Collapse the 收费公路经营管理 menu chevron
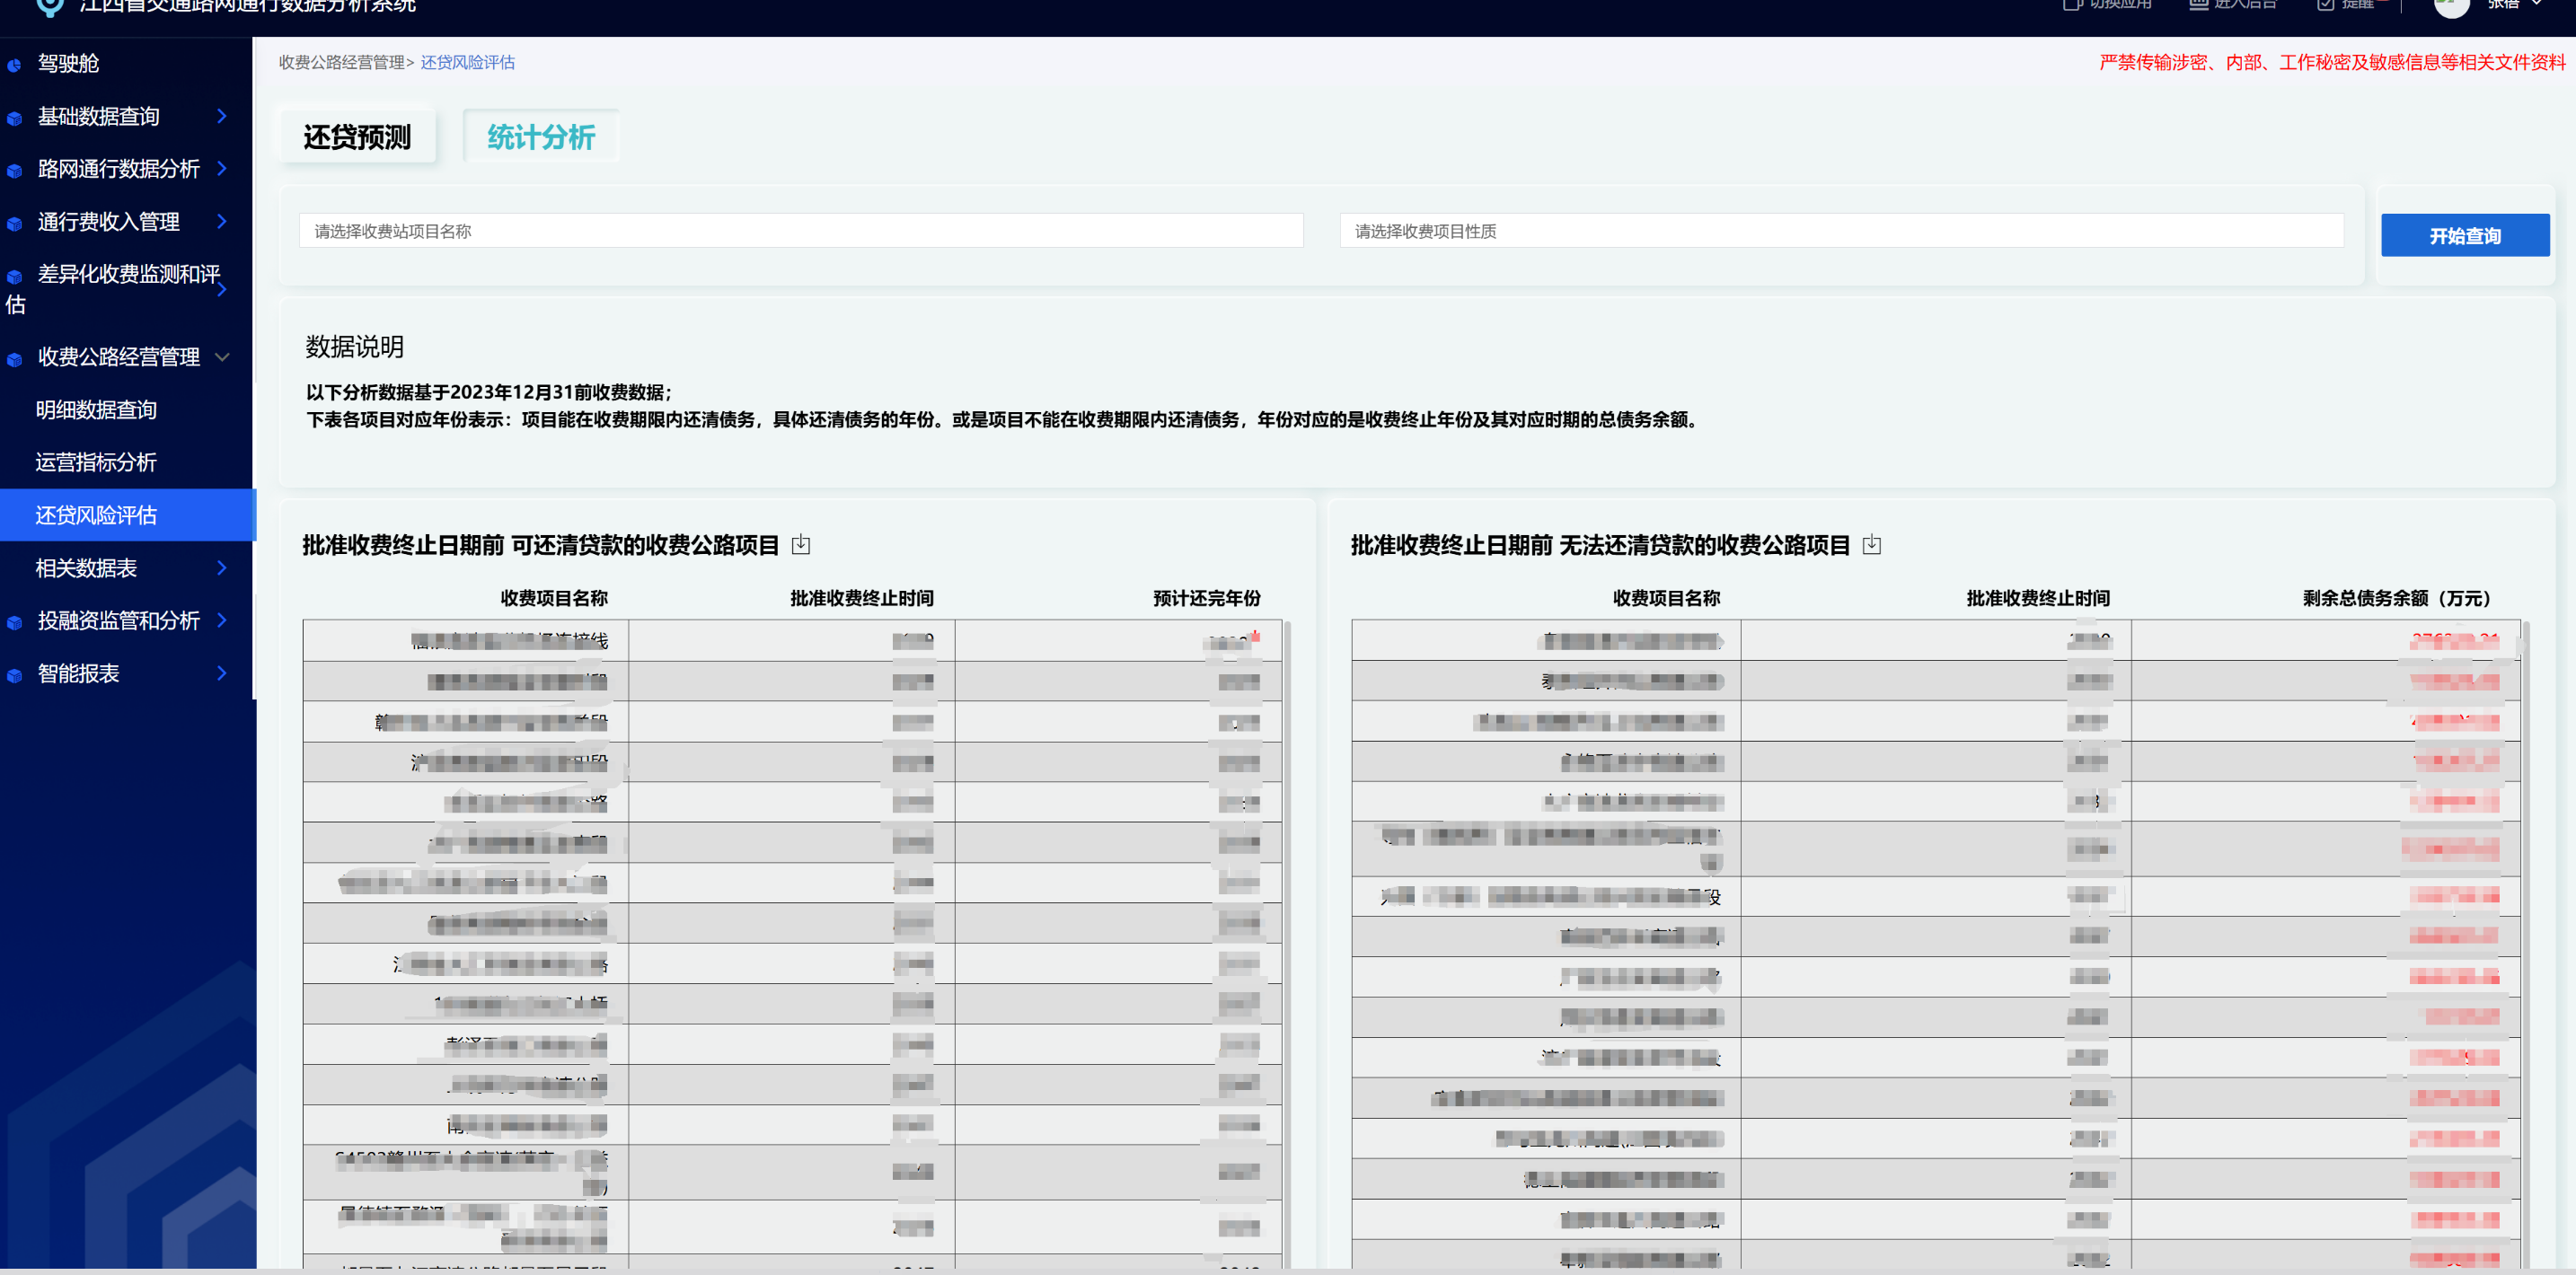 pyautogui.click(x=222, y=357)
